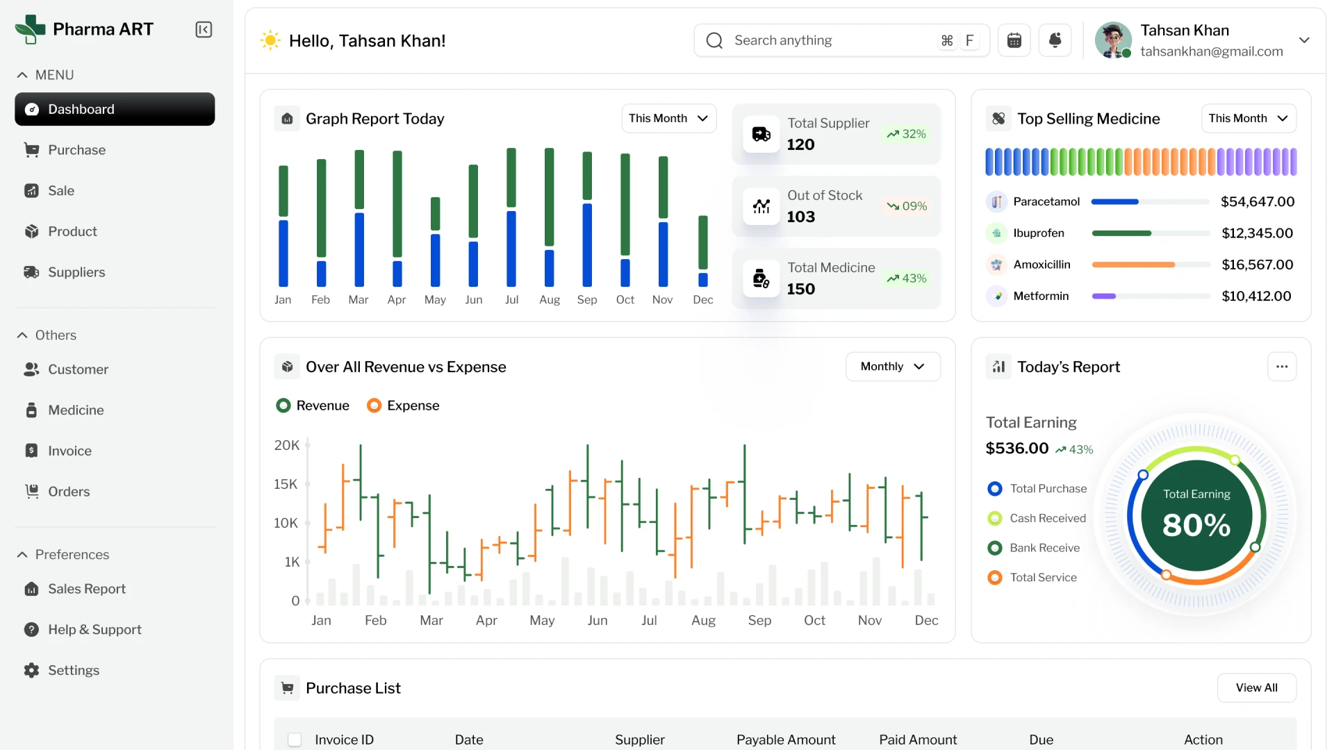Collapse the MENU section
The height and width of the screenshot is (750, 1334).
(x=22, y=74)
